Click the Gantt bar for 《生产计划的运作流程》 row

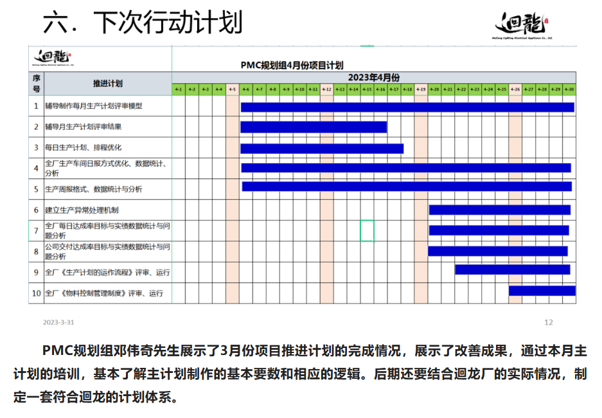tap(513, 269)
